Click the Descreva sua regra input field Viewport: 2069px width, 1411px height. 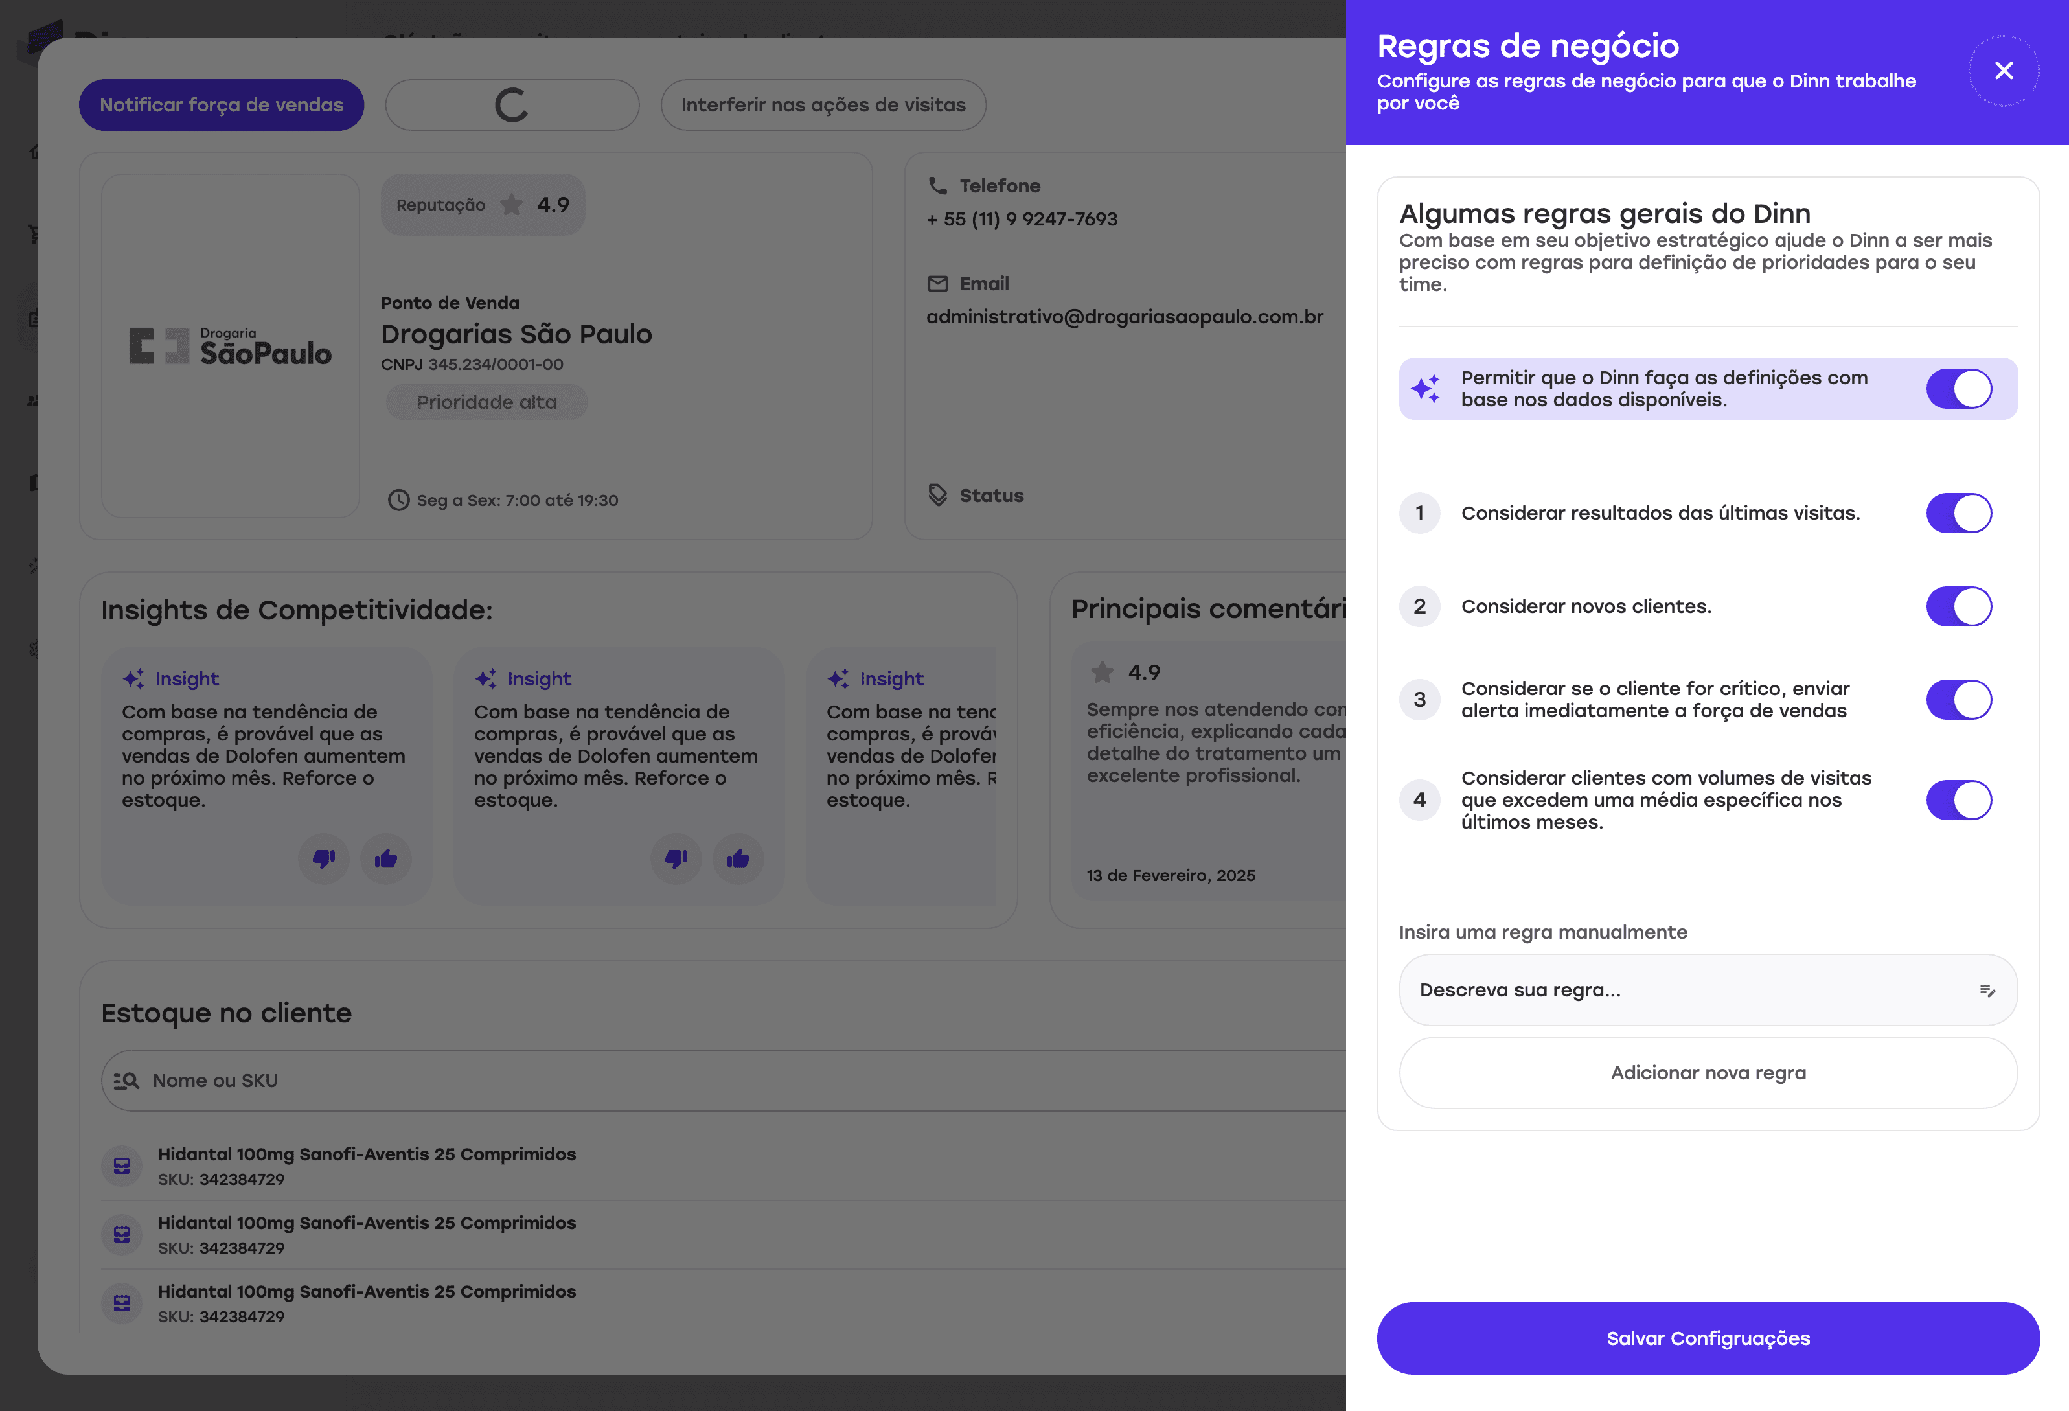coord(1708,990)
